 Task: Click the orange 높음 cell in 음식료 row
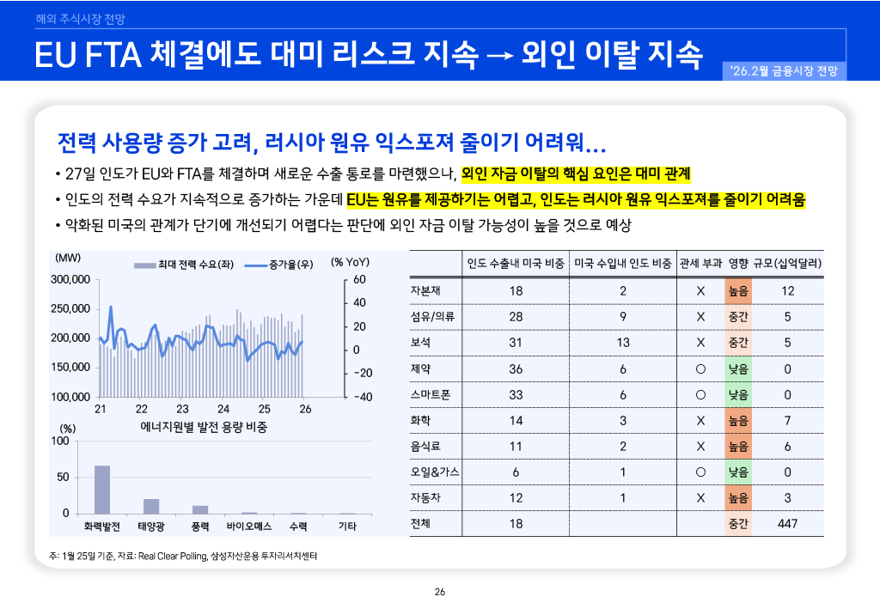tap(737, 447)
